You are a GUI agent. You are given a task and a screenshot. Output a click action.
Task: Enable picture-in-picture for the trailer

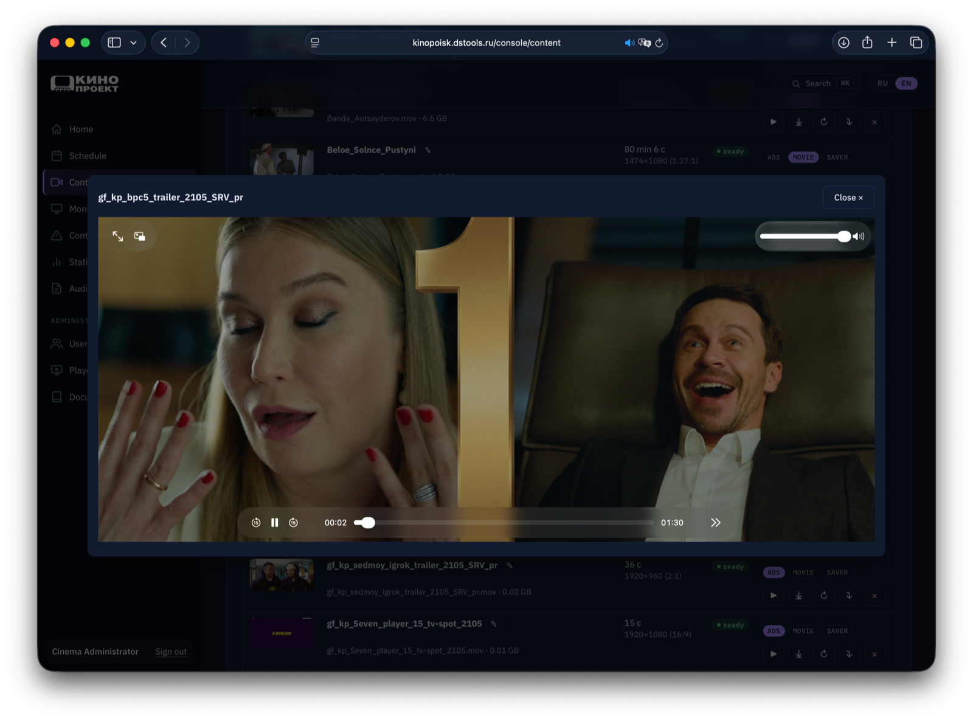coord(140,236)
